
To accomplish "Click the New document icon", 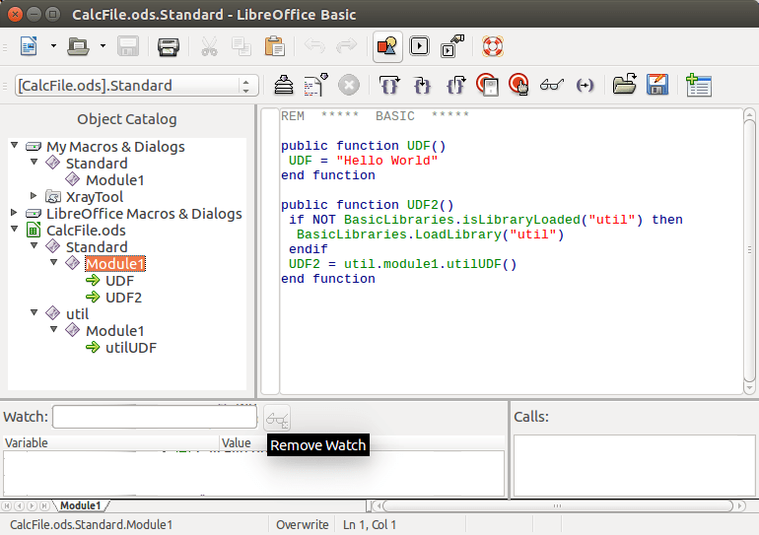I will 29,46.
